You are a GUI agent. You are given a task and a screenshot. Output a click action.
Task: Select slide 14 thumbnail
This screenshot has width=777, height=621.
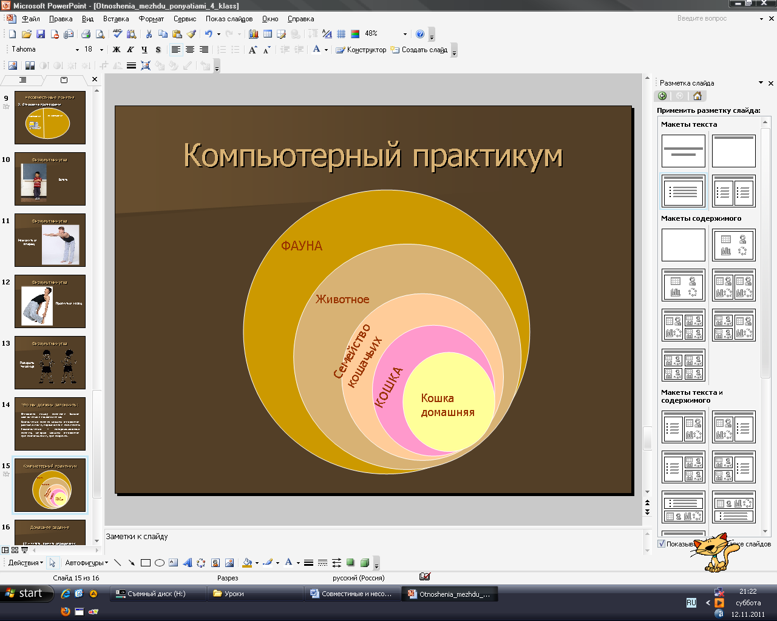(x=50, y=424)
